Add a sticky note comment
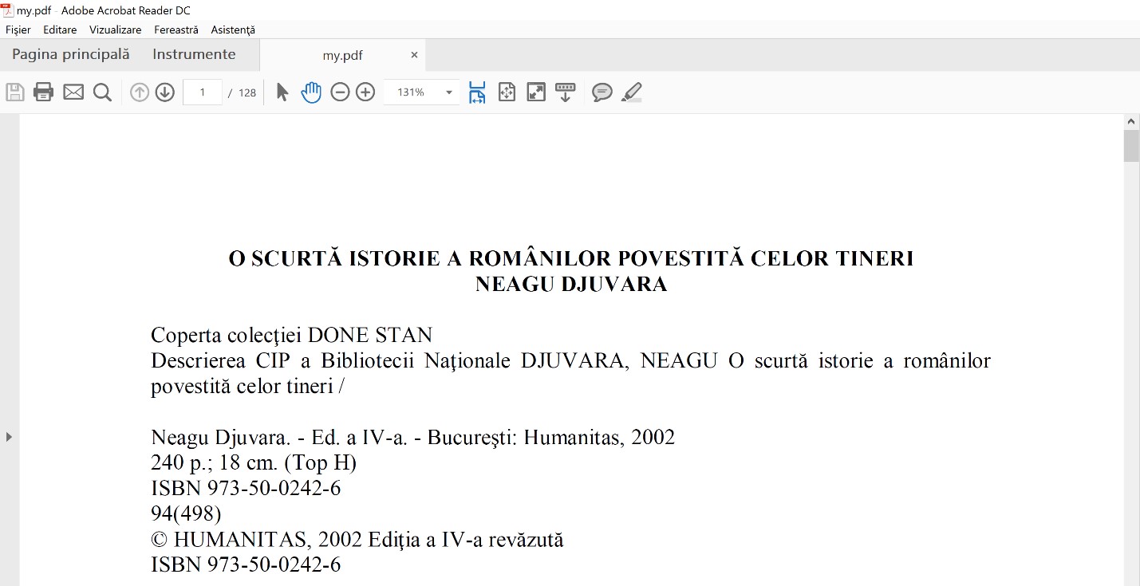The height and width of the screenshot is (586, 1140). [602, 92]
